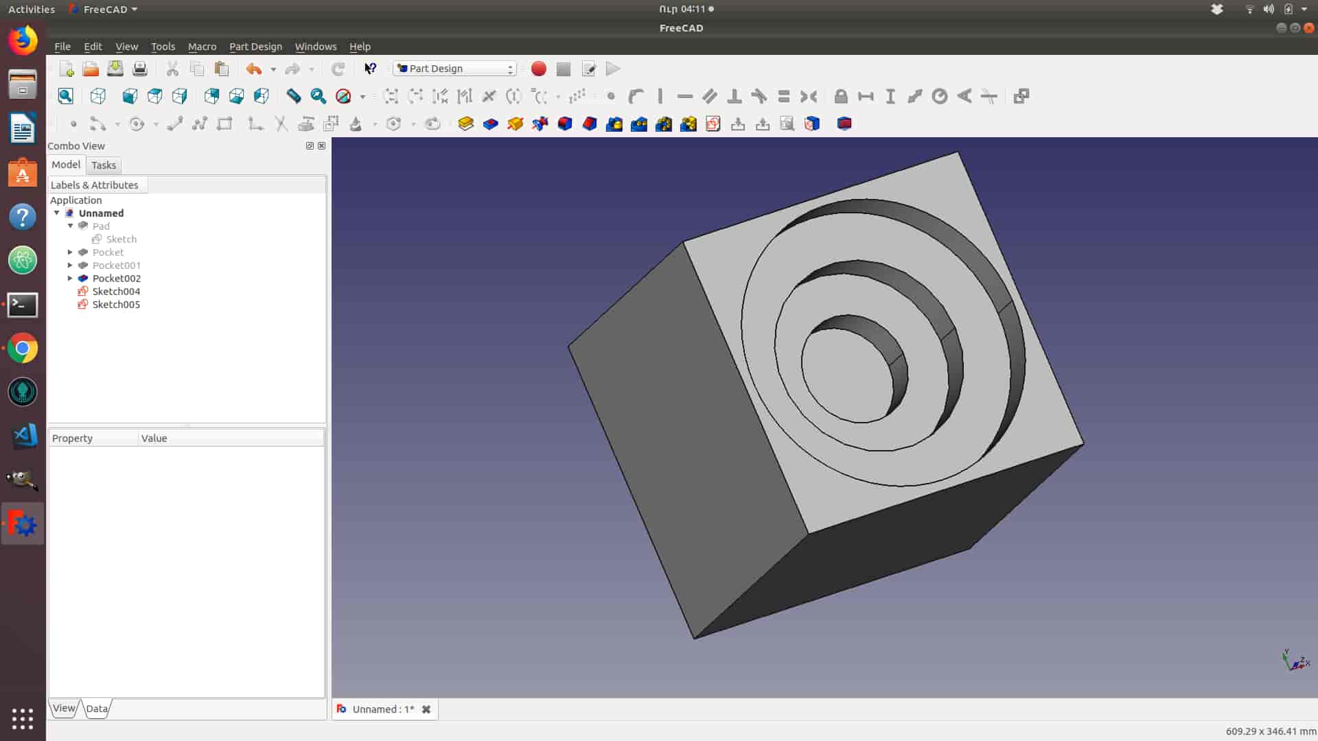
Task: Switch to axonometric view icon
Action: click(98, 96)
